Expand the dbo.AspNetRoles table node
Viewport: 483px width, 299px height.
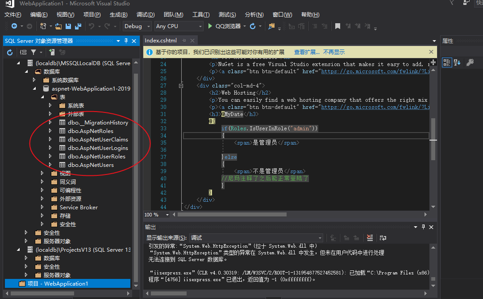(x=50, y=131)
